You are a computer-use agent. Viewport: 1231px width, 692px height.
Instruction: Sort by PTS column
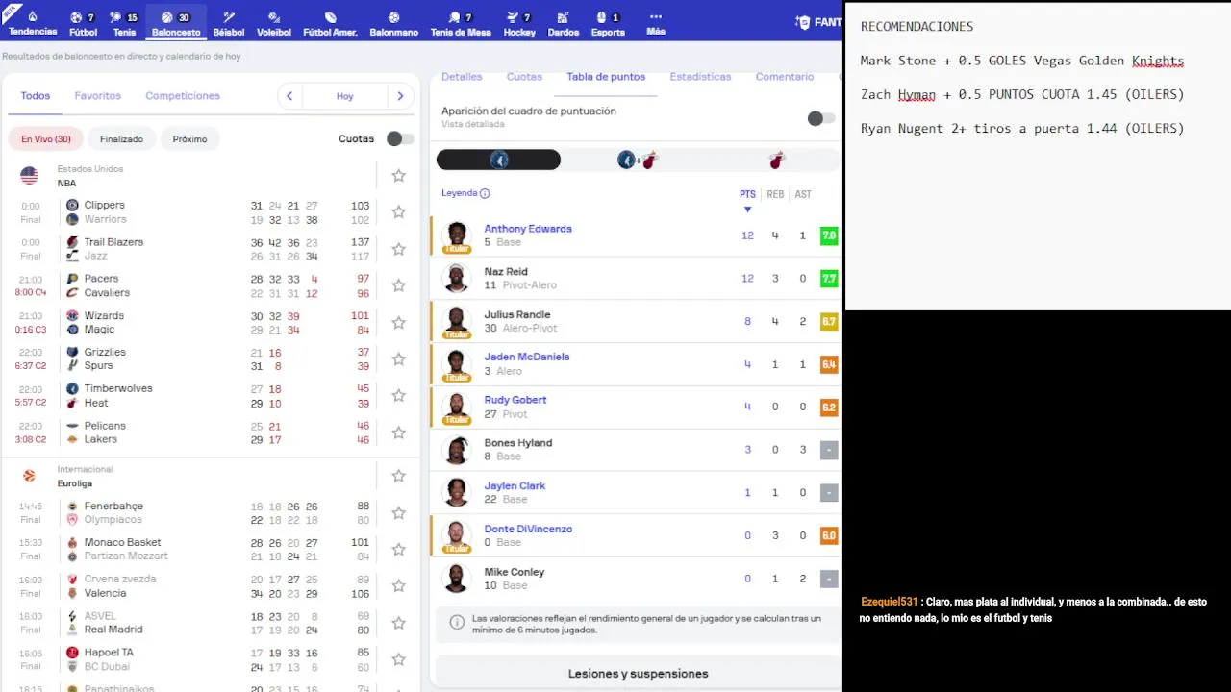[747, 194]
